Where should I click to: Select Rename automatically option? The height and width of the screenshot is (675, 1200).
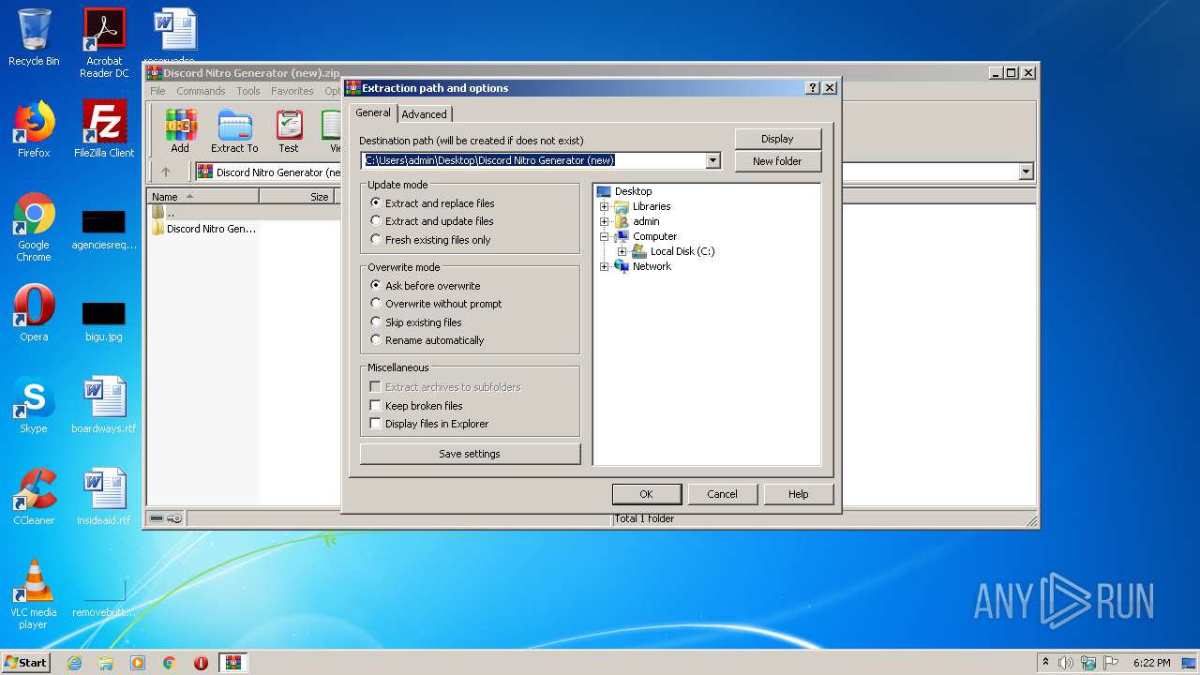coord(427,340)
